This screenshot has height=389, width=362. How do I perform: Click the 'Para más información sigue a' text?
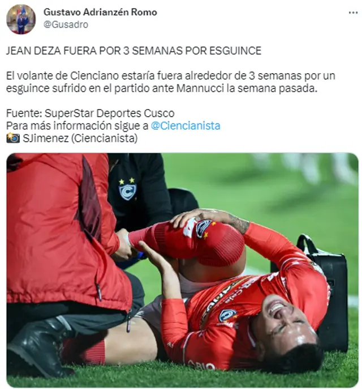[x=77, y=125]
